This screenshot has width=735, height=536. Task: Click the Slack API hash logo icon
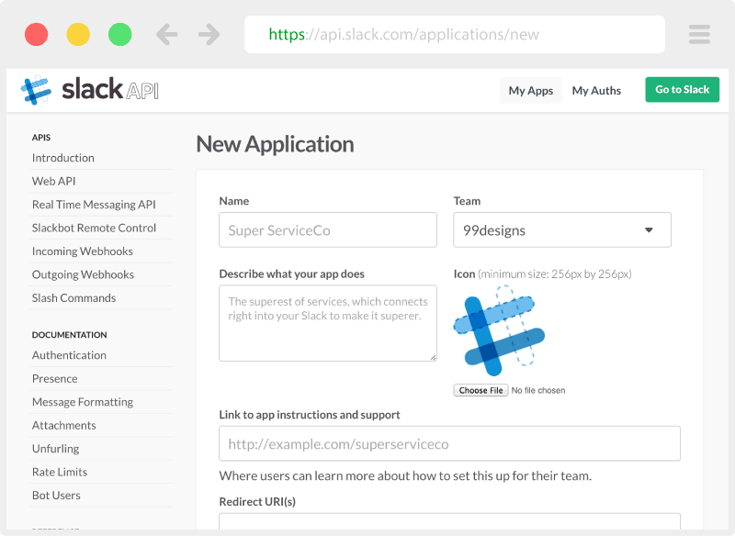36,89
